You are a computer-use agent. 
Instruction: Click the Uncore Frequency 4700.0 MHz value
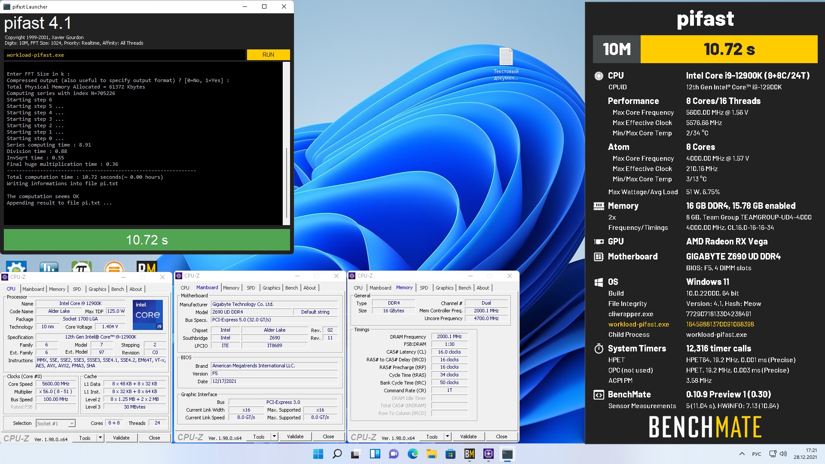[x=486, y=318]
